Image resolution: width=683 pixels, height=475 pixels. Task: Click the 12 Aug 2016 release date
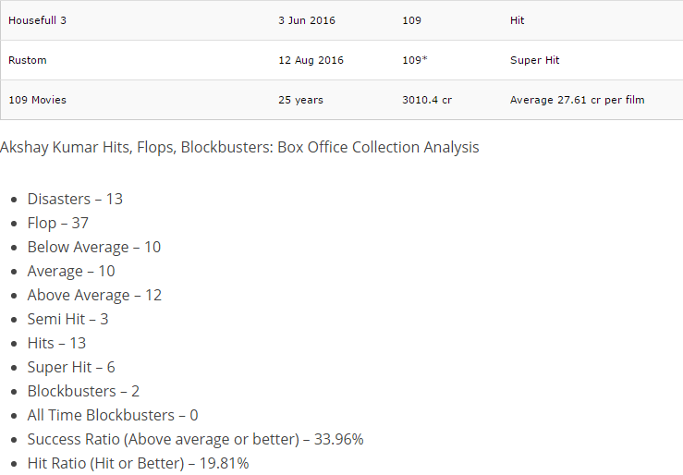point(311,60)
